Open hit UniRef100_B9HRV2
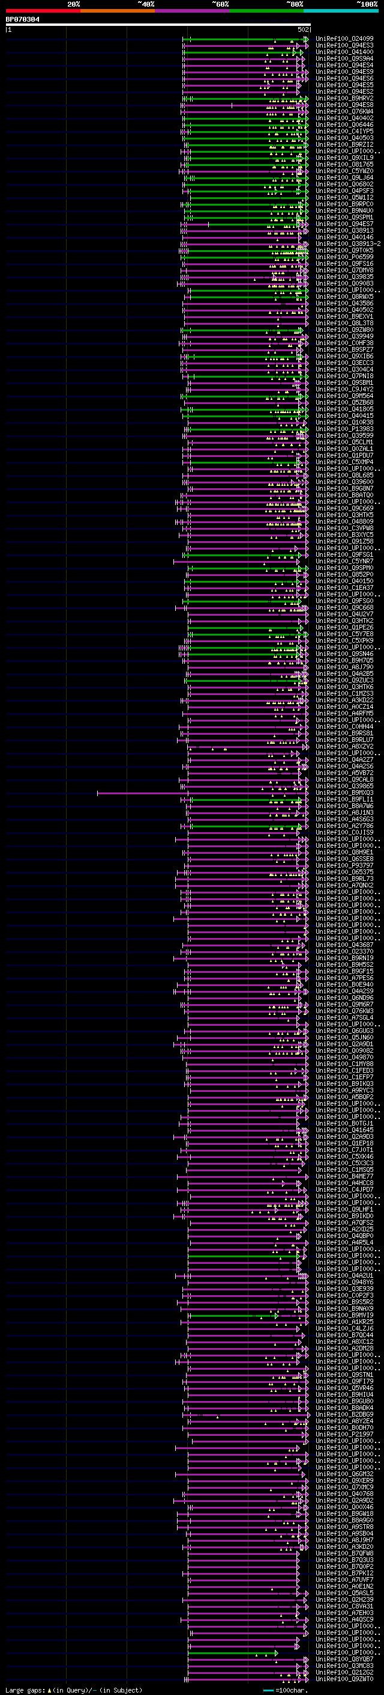Viewport: 384px width, 1695px height. 344,99
